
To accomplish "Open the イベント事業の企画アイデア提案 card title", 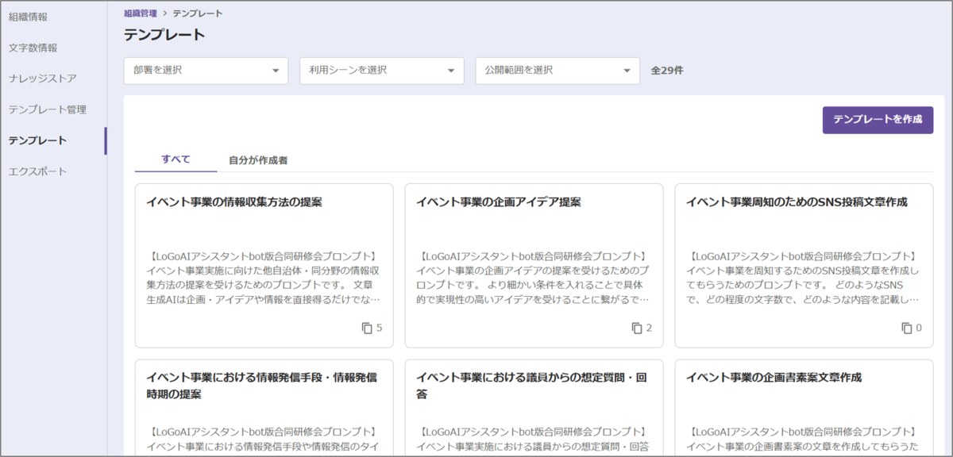I will [x=499, y=202].
